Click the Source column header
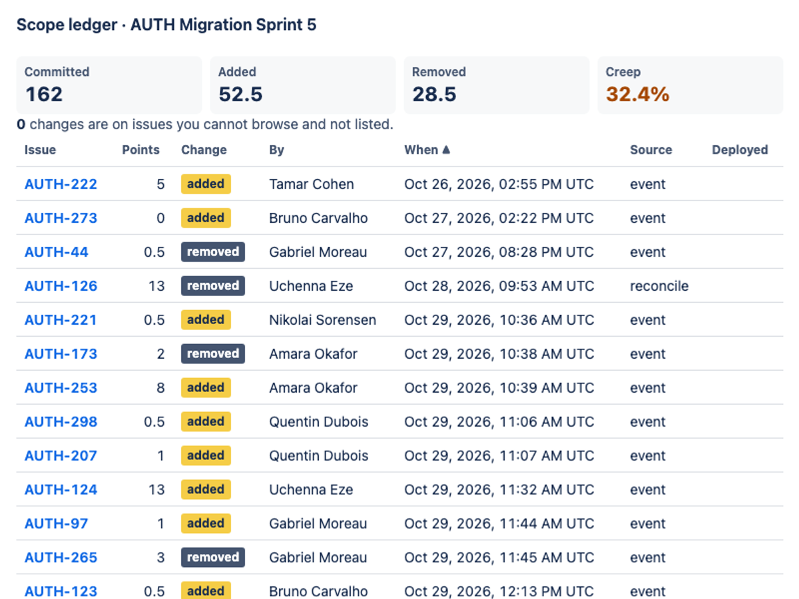799x599 pixels. click(651, 150)
